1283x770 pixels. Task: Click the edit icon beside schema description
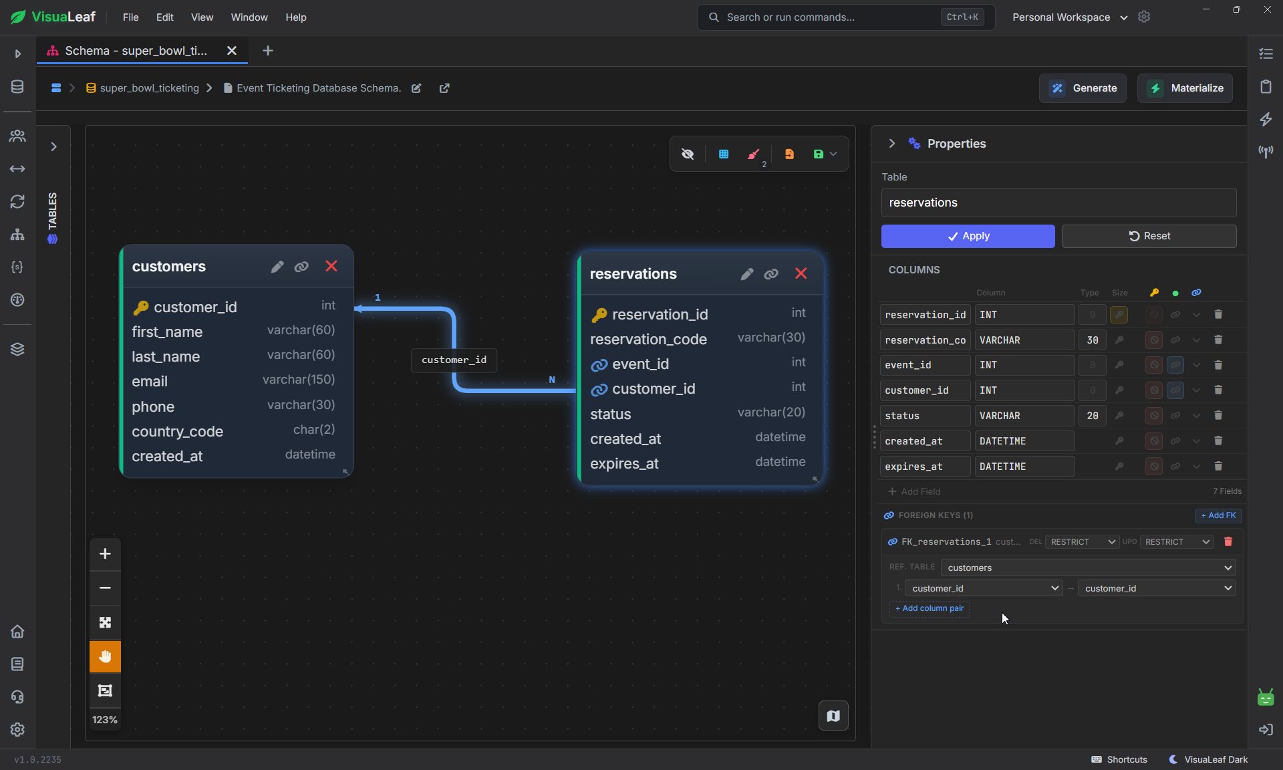[x=416, y=88]
